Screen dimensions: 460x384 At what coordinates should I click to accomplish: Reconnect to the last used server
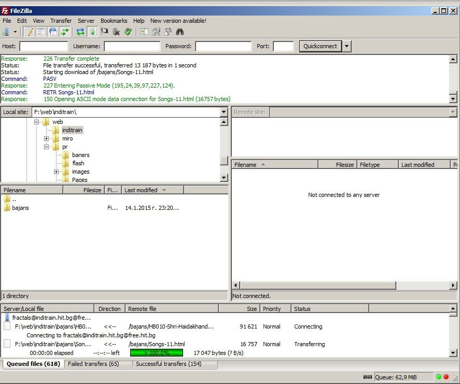tap(128, 32)
